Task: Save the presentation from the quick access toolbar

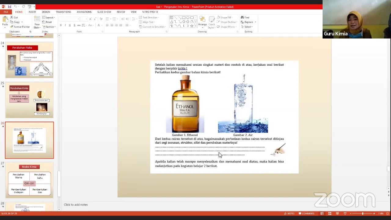Action: click(x=9, y=6)
